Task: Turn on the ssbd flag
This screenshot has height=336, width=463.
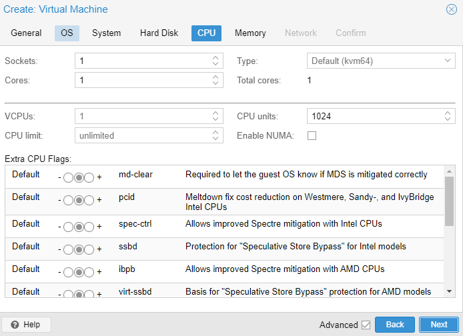Action: pos(89,249)
